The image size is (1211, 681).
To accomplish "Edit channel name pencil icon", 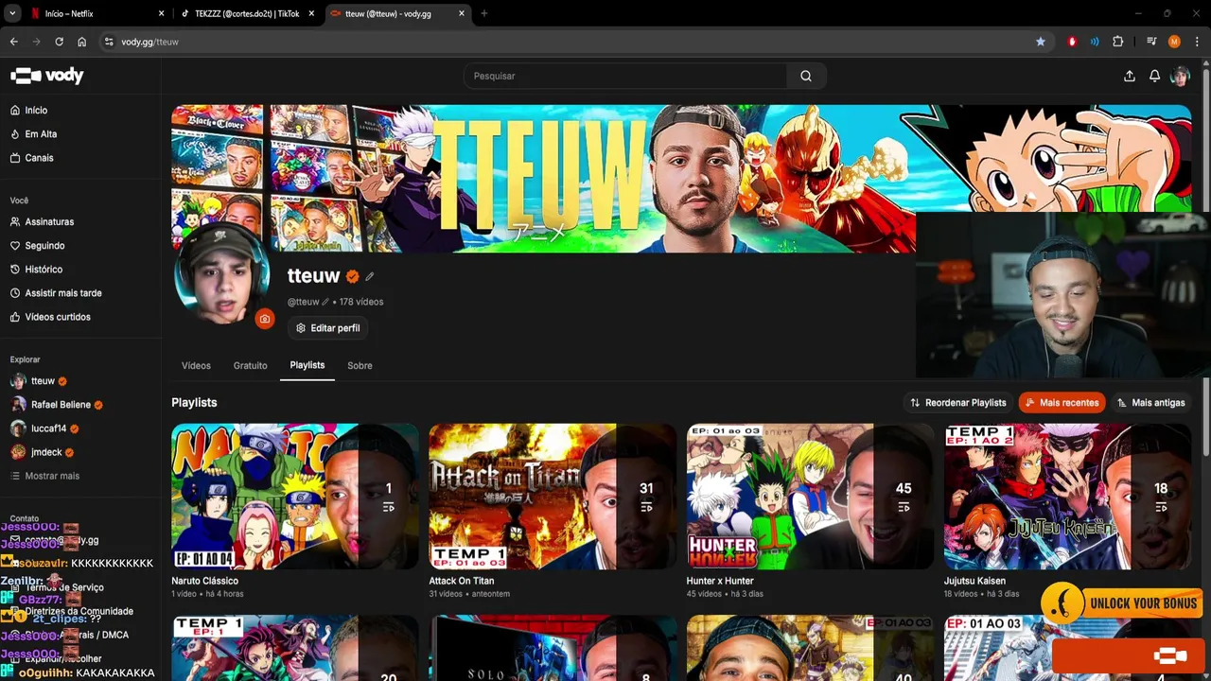I will [370, 276].
